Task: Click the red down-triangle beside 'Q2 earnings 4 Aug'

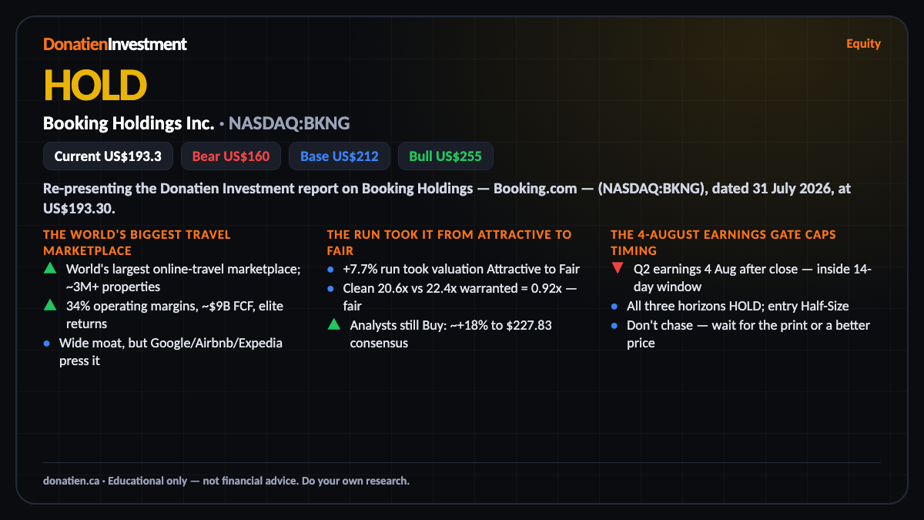Action: click(618, 269)
